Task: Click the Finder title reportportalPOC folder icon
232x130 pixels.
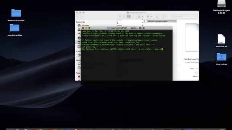Action: point(128,13)
